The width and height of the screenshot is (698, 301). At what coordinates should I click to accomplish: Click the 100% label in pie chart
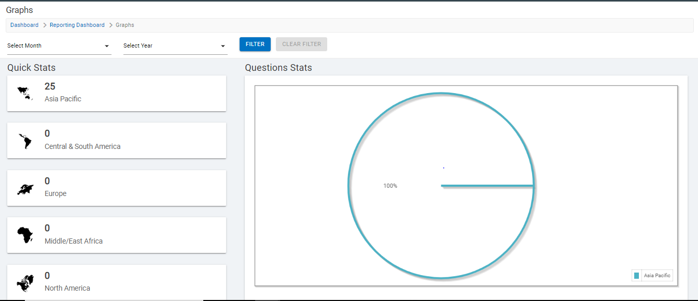coord(390,186)
